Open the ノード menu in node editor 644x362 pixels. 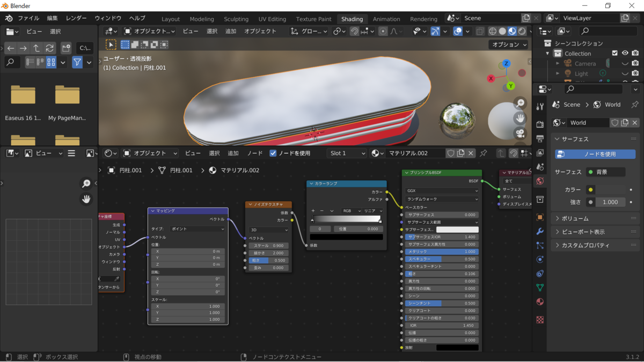tap(254, 153)
